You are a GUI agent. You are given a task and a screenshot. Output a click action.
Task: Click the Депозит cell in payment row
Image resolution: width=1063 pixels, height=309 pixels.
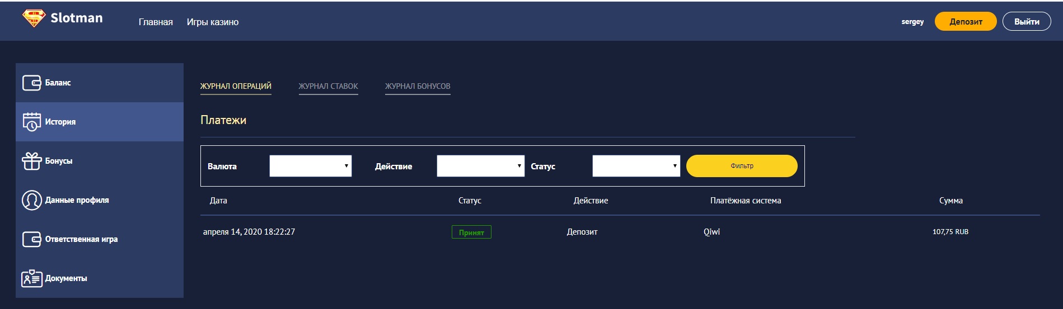(582, 232)
